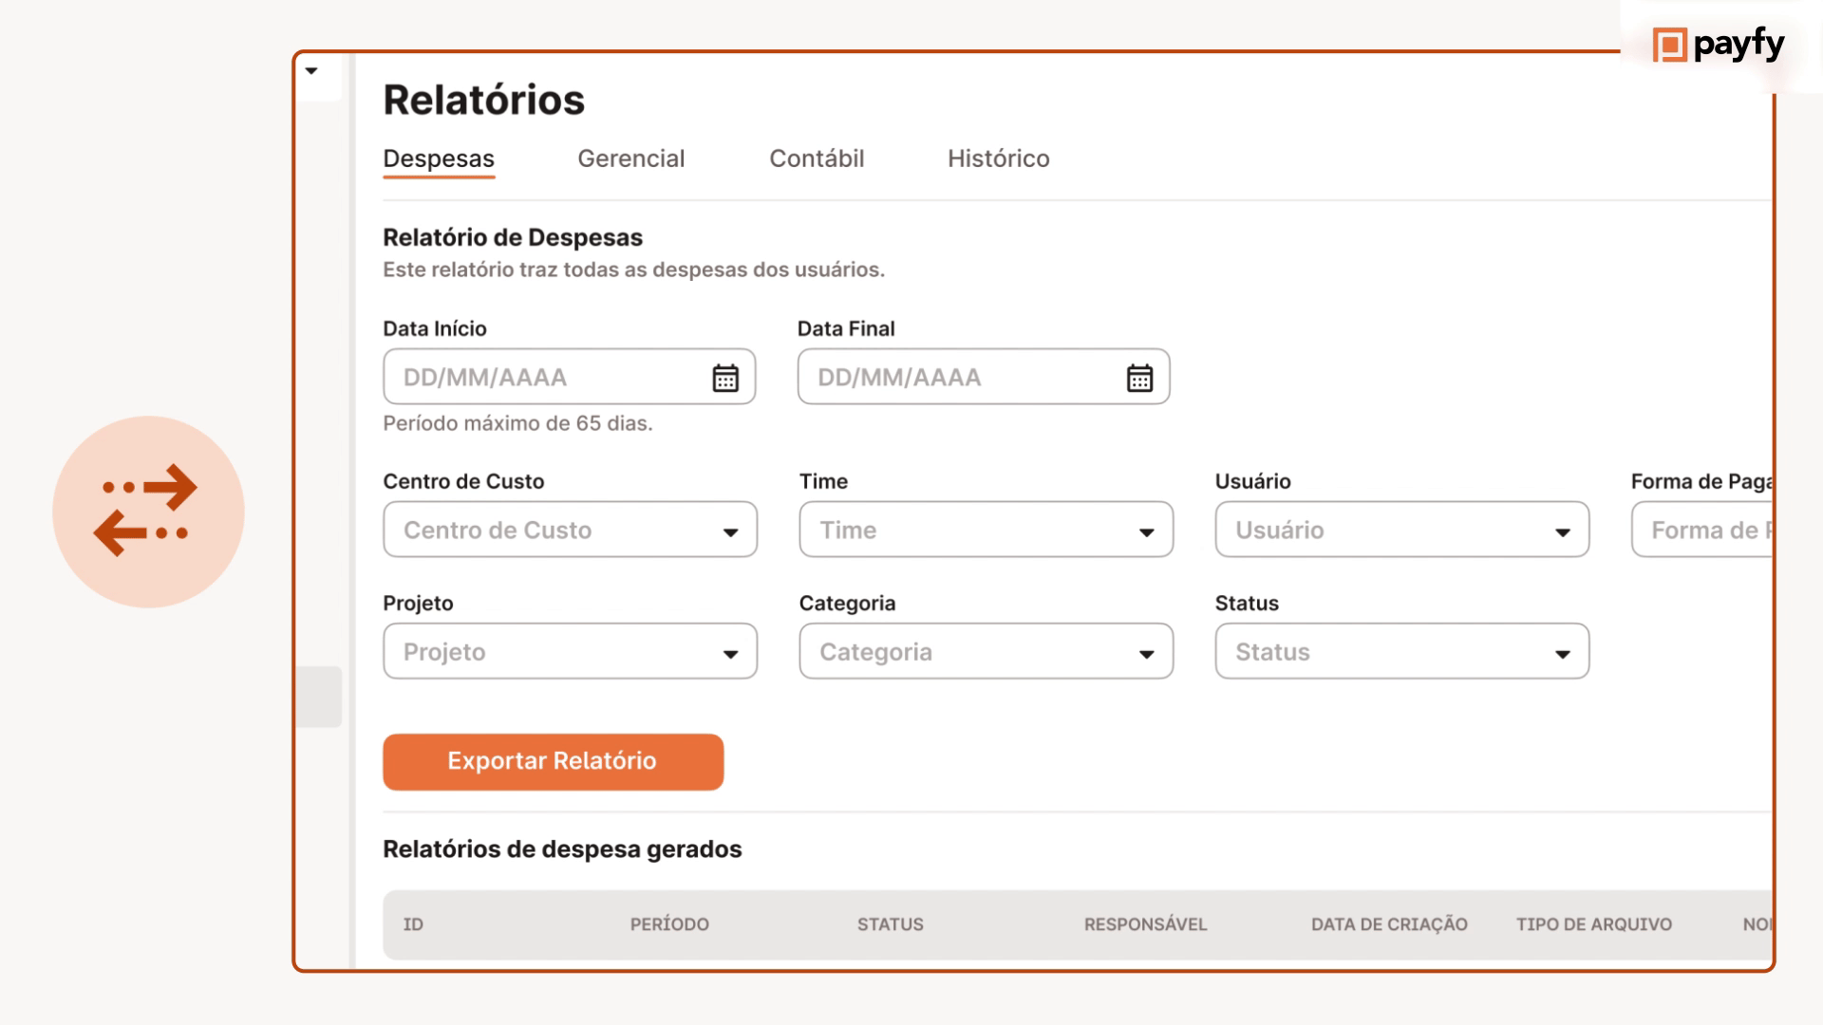The image size is (1823, 1025).
Task: Click the Exportar Relatório button
Action: pos(553,761)
